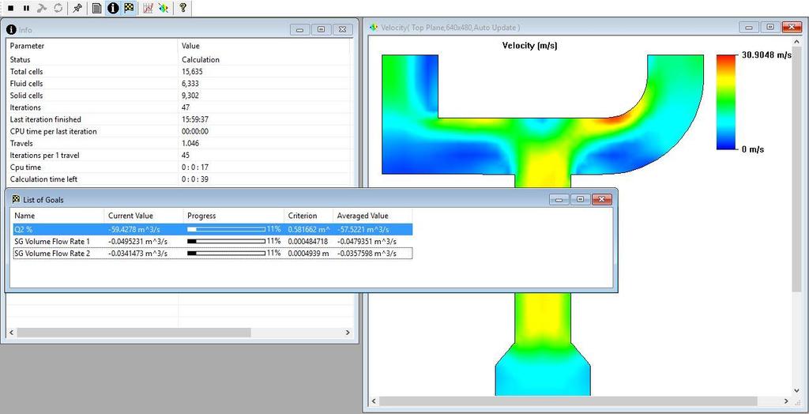This screenshot has height=414, width=809.
Task: Close the Velocity plot window
Action: pos(792,28)
